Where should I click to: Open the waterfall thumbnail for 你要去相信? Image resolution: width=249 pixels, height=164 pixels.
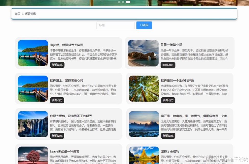[33, 124]
